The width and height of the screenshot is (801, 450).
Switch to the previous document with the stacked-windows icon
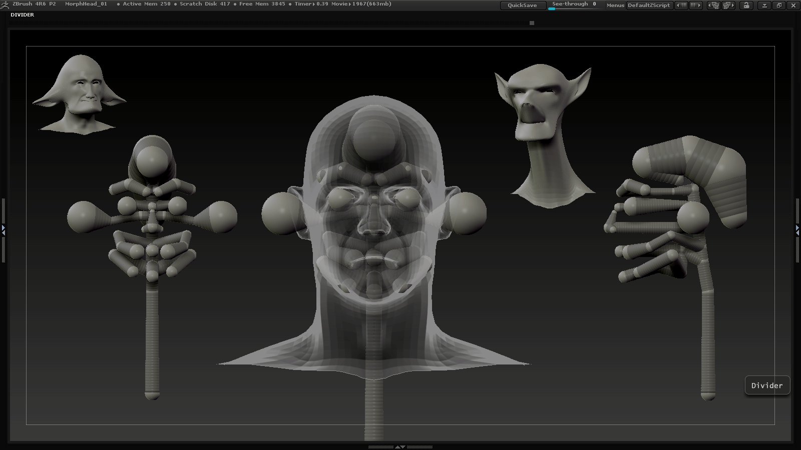(714, 4)
